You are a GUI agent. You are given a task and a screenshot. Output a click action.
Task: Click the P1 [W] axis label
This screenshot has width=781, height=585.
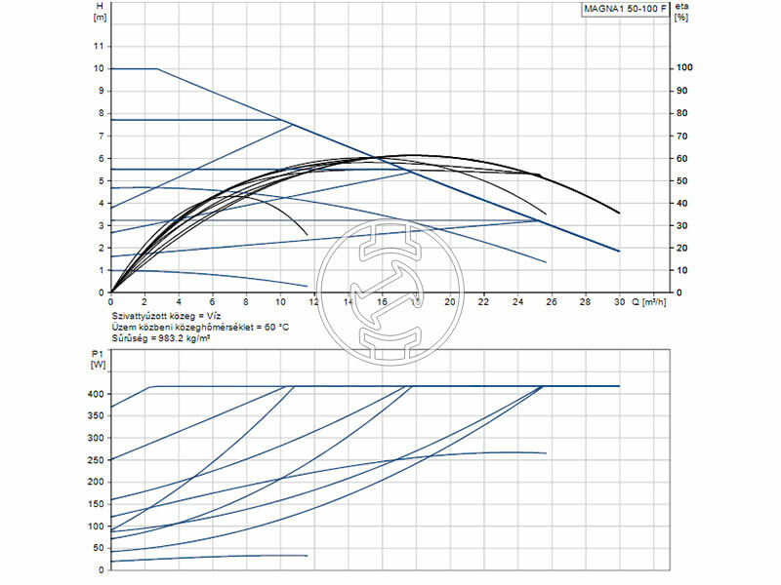99,362
